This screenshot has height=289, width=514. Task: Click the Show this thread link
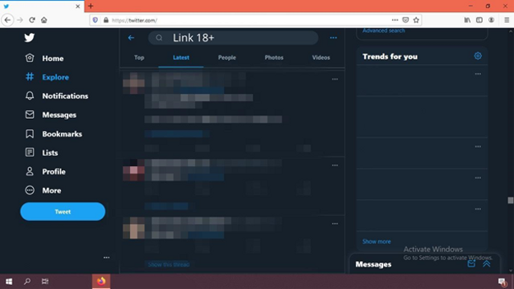pyautogui.click(x=169, y=264)
